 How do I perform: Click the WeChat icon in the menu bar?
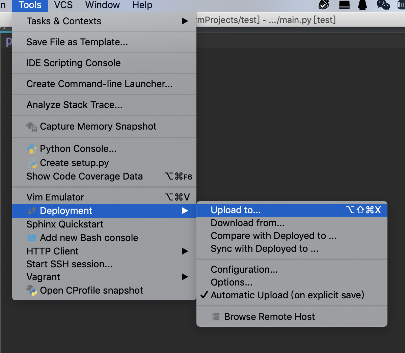tap(383, 5)
